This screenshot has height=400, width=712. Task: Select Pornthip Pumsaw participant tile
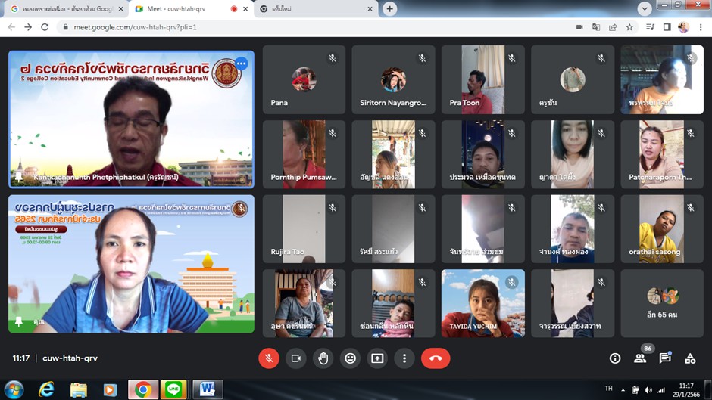point(304,154)
